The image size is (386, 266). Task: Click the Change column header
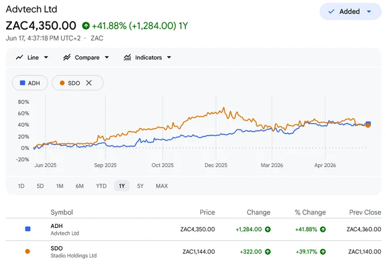click(x=258, y=212)
